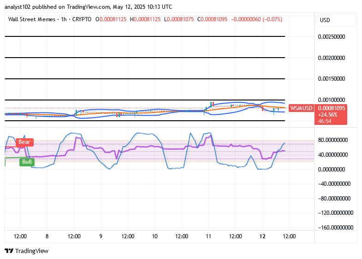Image resolution: width=362 pixels, height=259 pixels.
Task: Click the horizontal line at 0.00200000
Action: pyautogui.click(x=145, y=58)
